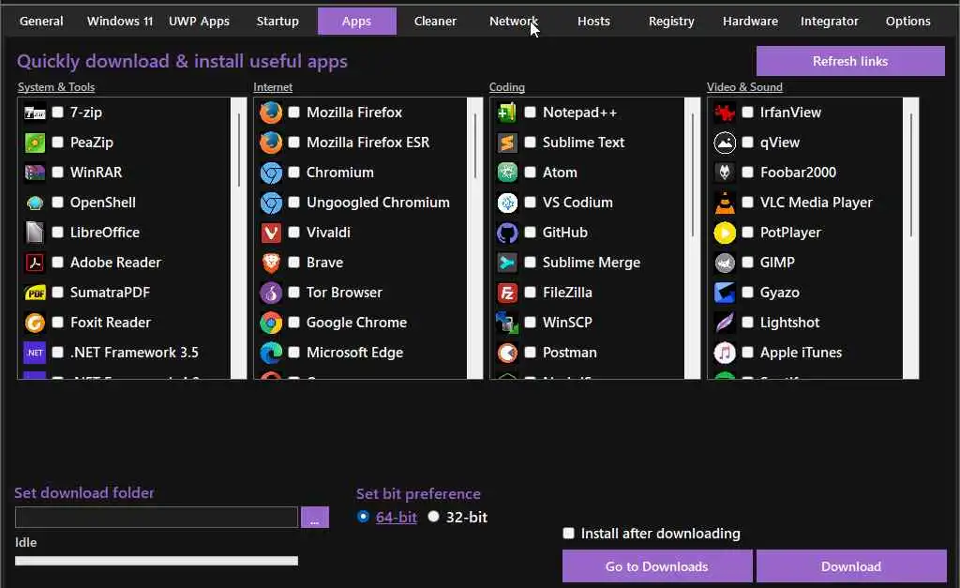Open the Network tab
Image resolution: width=960 pixels, height=588 pixels.
tap(514, 21)
